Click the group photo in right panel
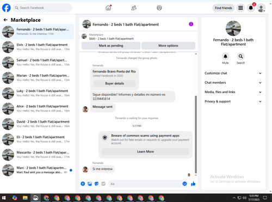 point(233,28)
